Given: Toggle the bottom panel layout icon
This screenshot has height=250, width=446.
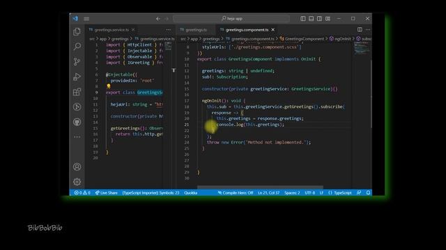Looking at the screenshot, I should pos(312,19).
